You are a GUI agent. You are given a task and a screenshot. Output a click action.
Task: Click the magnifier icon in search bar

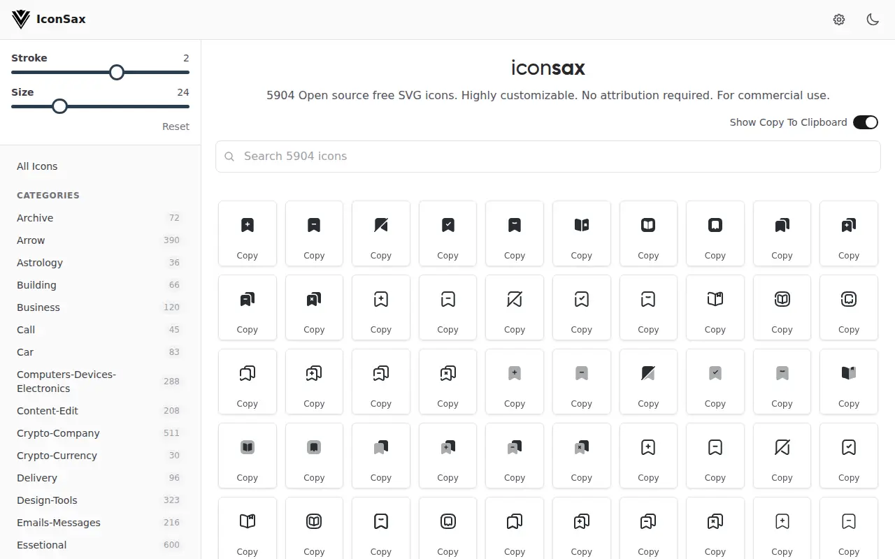point(229,157)
